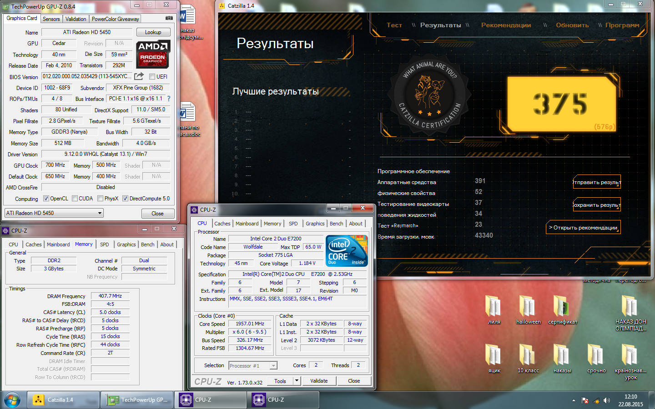Switch to TechPowerUp GPU-Z taskbar item
Viewport: 655px width, 409px height.
tap(137, 400)
